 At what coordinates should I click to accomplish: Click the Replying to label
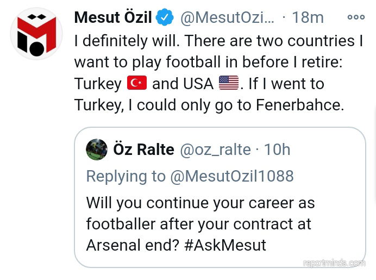125,176
